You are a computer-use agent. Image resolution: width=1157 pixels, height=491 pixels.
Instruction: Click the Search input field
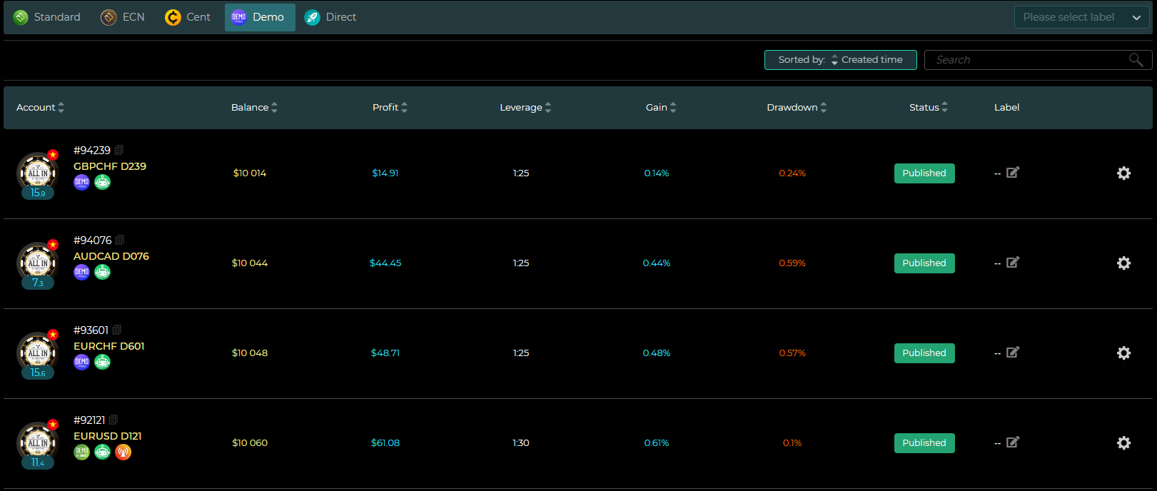click(1038, 60)
